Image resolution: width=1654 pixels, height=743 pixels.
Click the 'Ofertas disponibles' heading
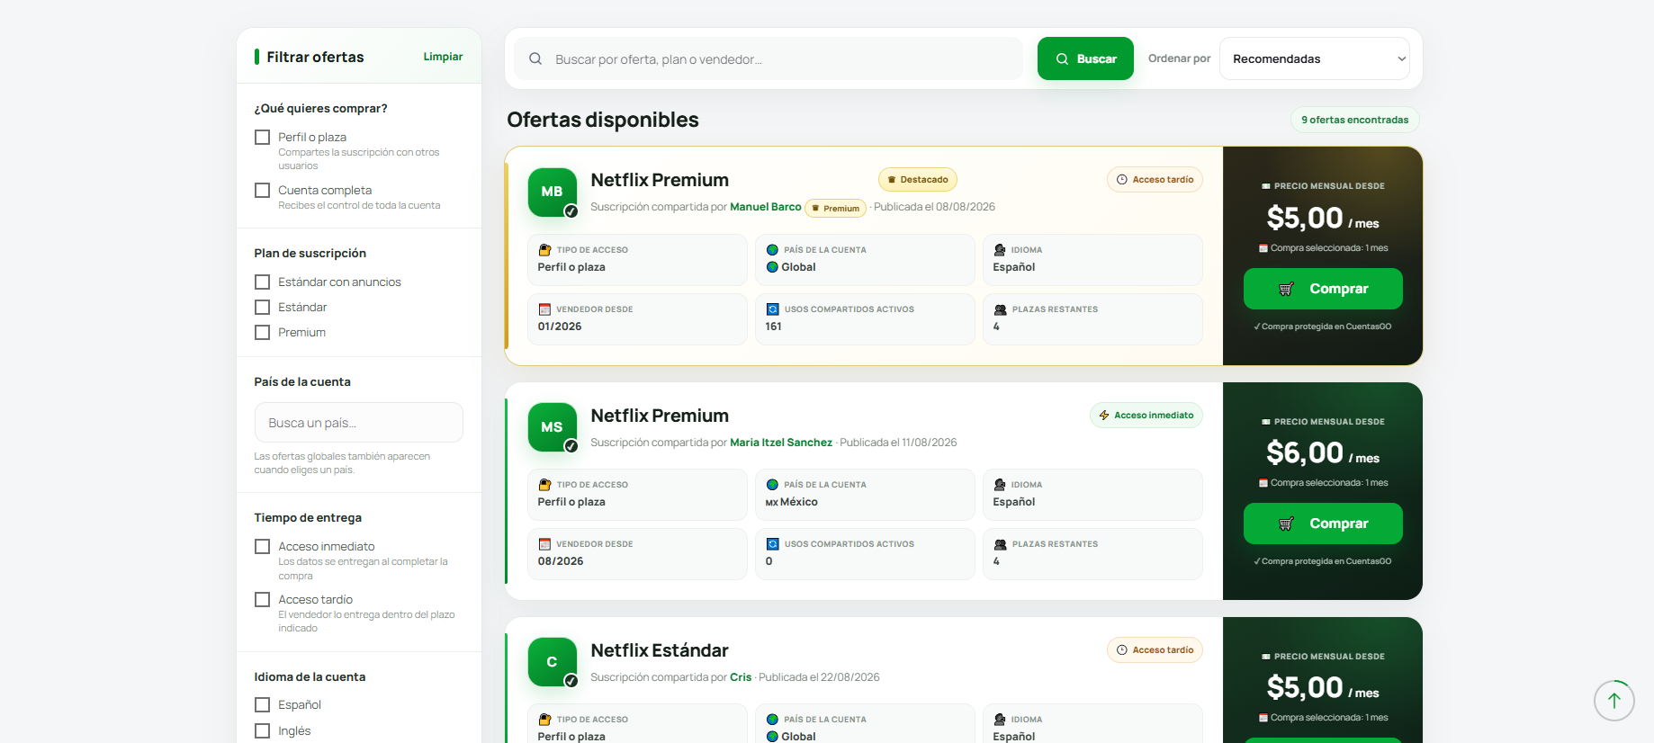pos(603,120)
